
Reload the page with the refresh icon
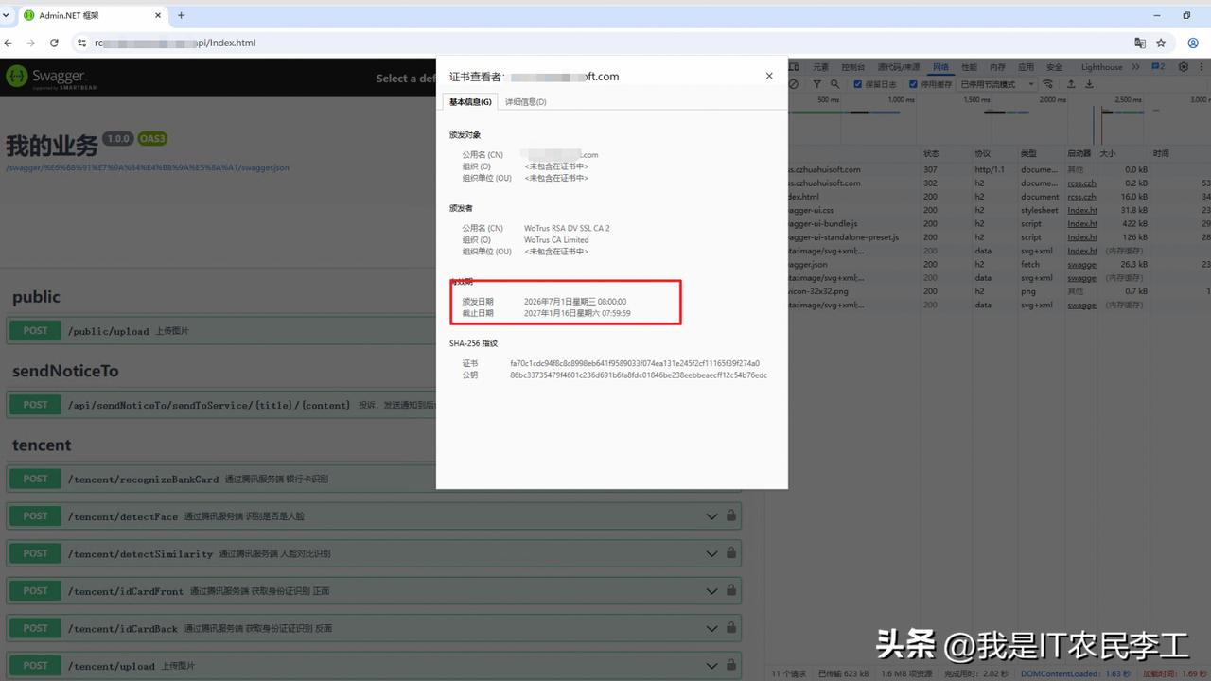click(x=54, y=43)
